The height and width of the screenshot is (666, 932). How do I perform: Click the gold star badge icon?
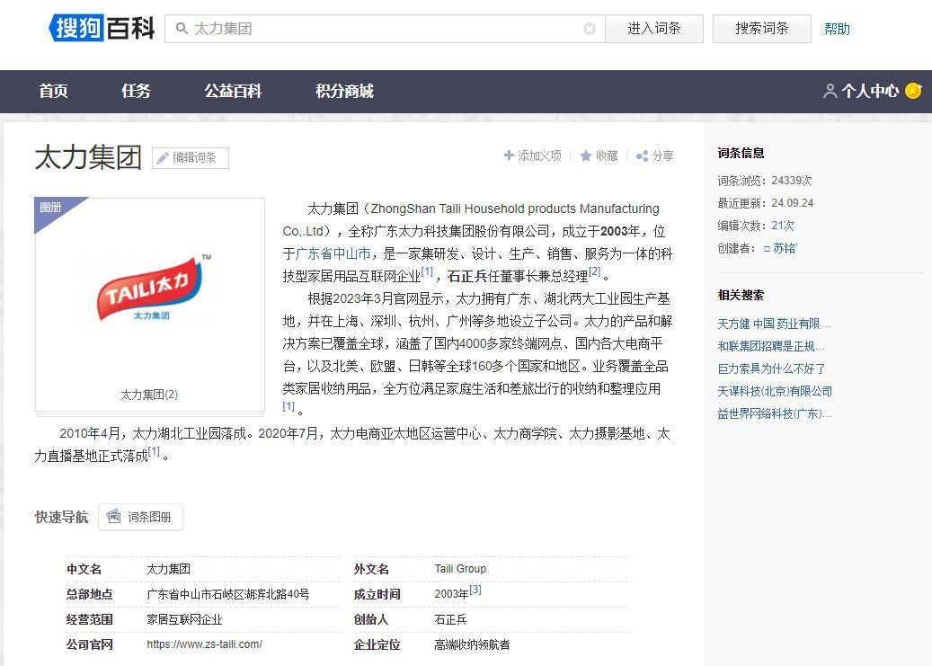[913, 91]
